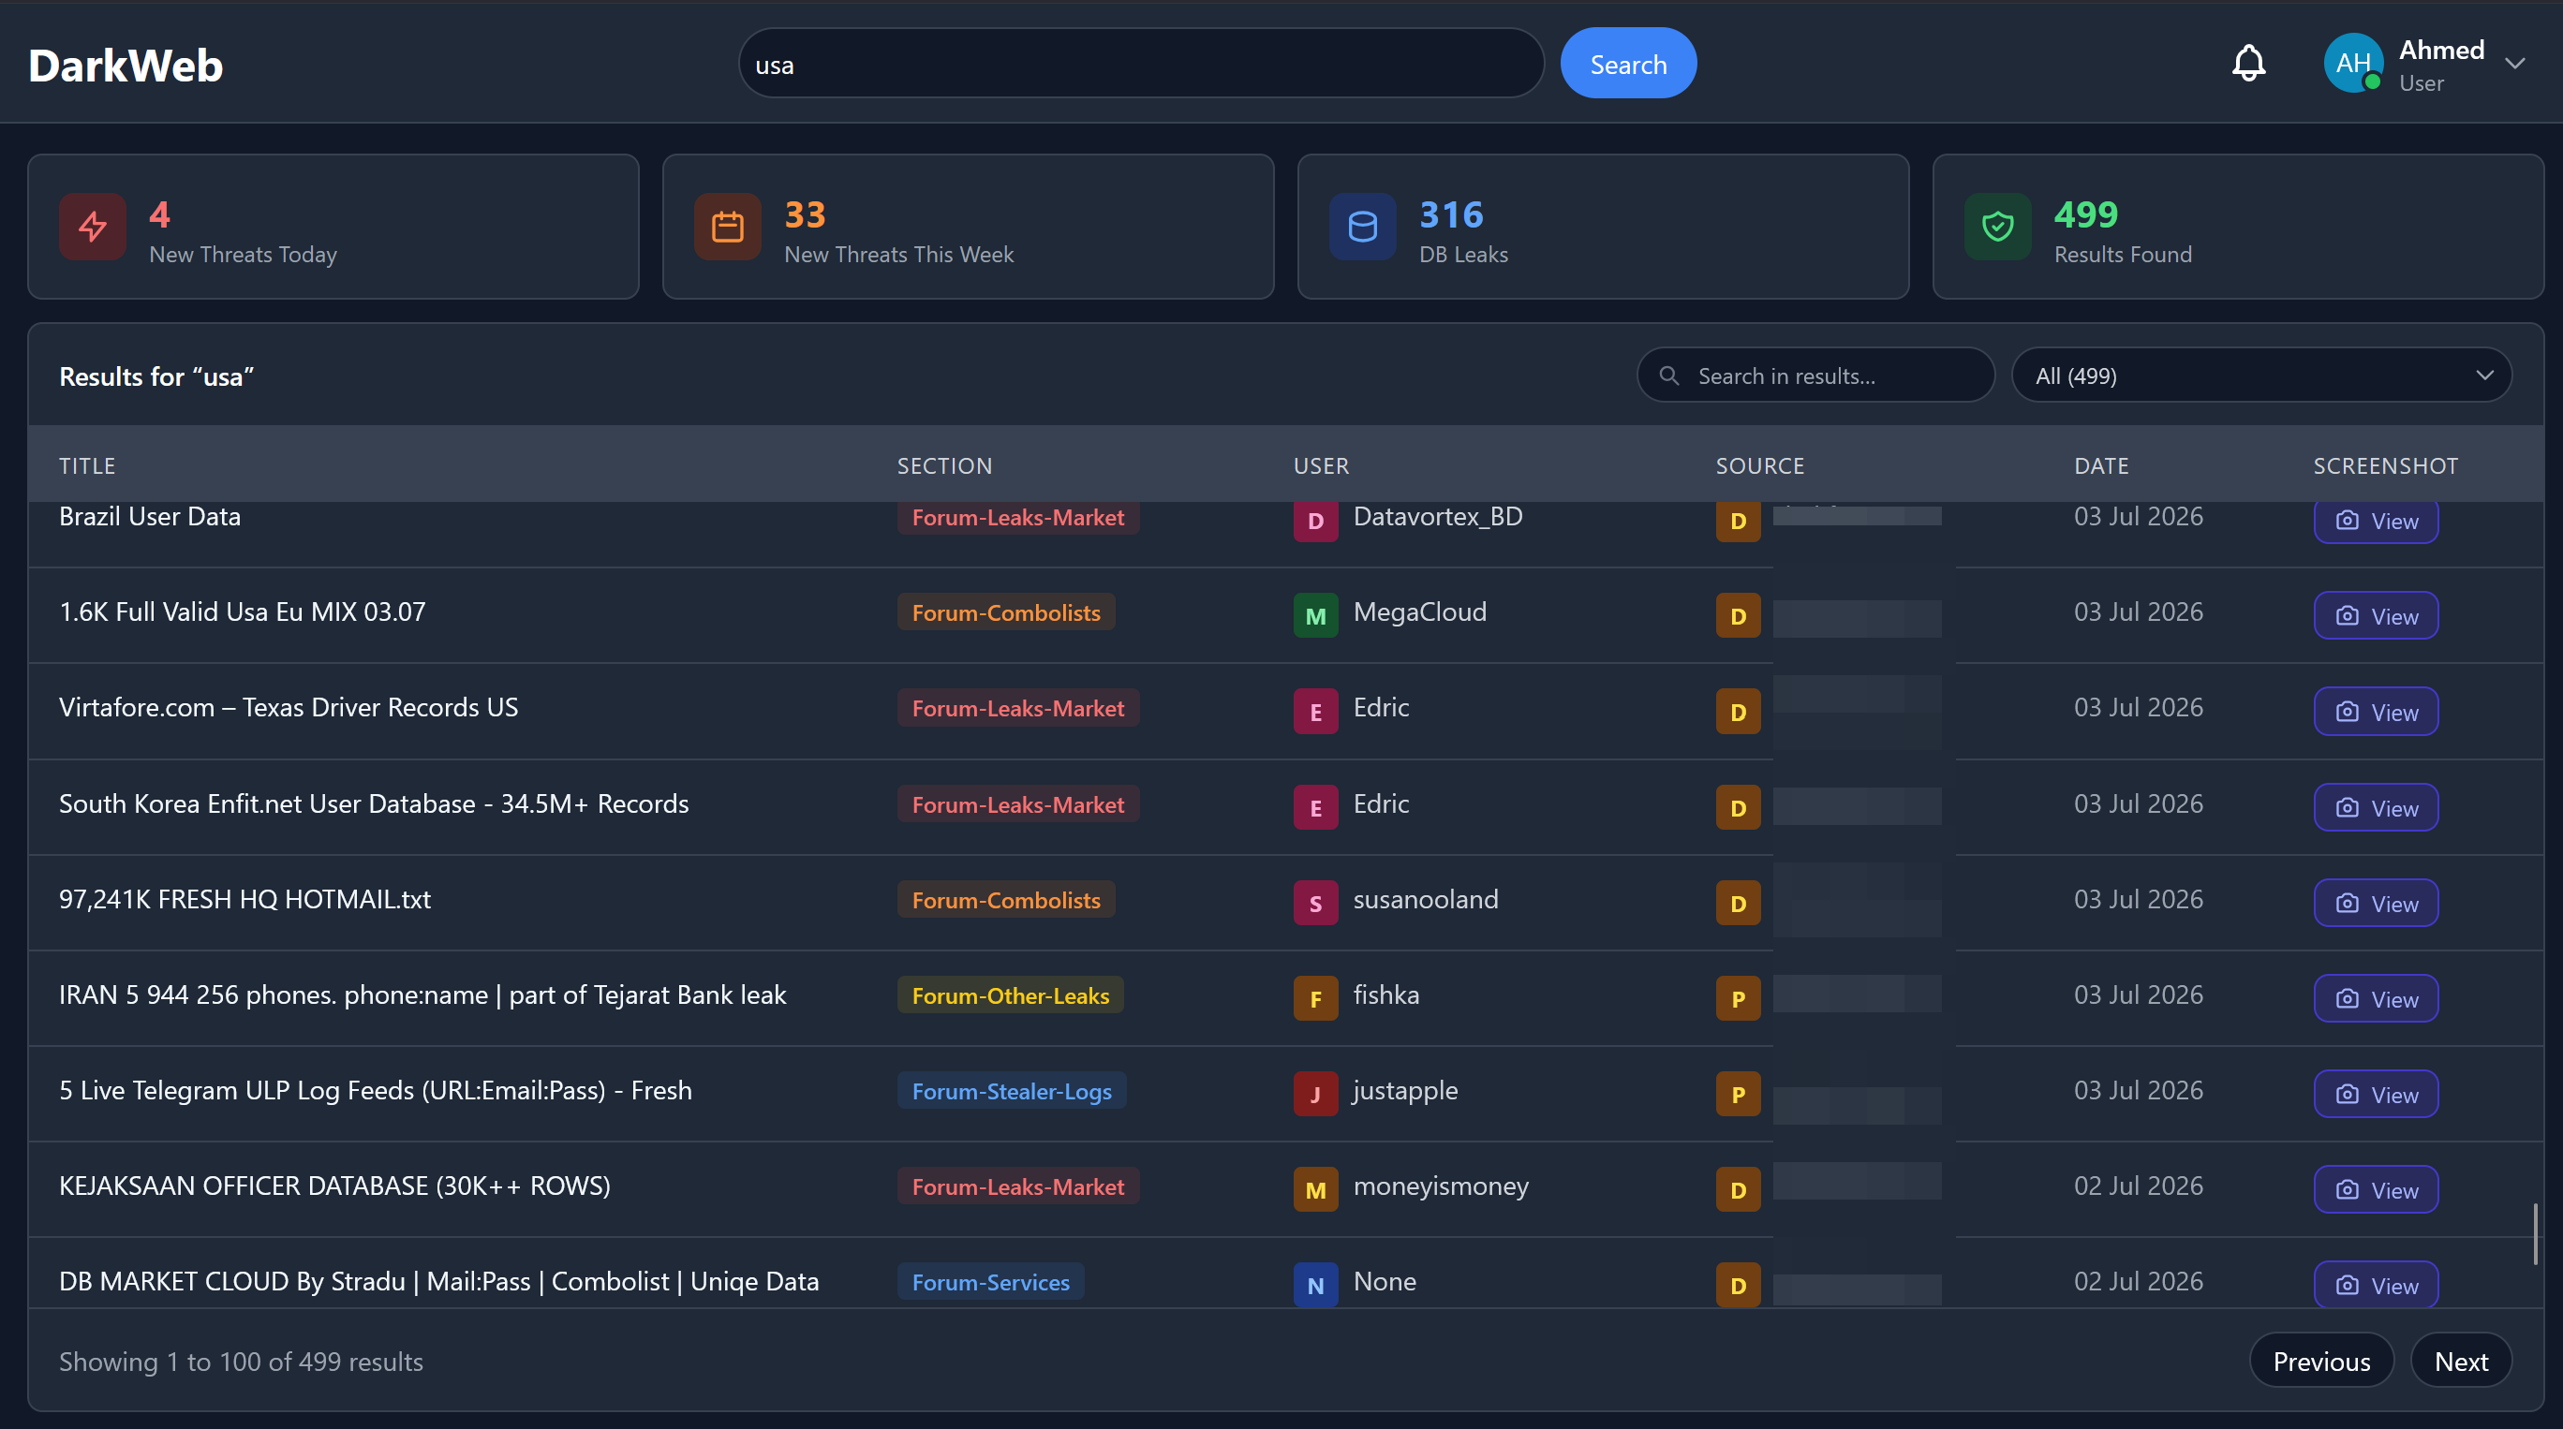Viewport: 2563px width, 1429px height.
Task: Click the justapple user avatar J
Action: pyautogui.click(x=1315, y=1094)
